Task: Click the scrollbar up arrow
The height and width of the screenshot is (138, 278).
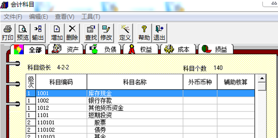Action: 262,78
